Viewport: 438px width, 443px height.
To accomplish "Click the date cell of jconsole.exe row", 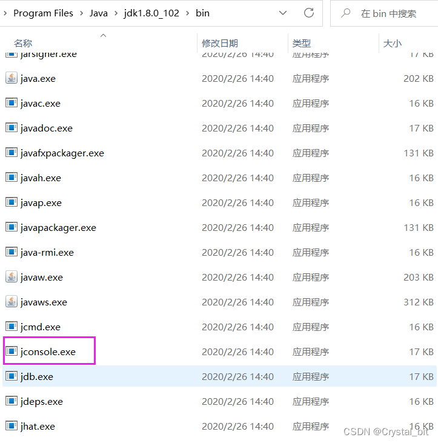I will coord(237,352).
